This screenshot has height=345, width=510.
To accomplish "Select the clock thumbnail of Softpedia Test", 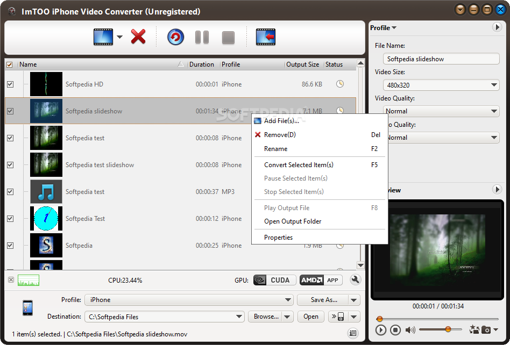I will click(x=46, y=219).
